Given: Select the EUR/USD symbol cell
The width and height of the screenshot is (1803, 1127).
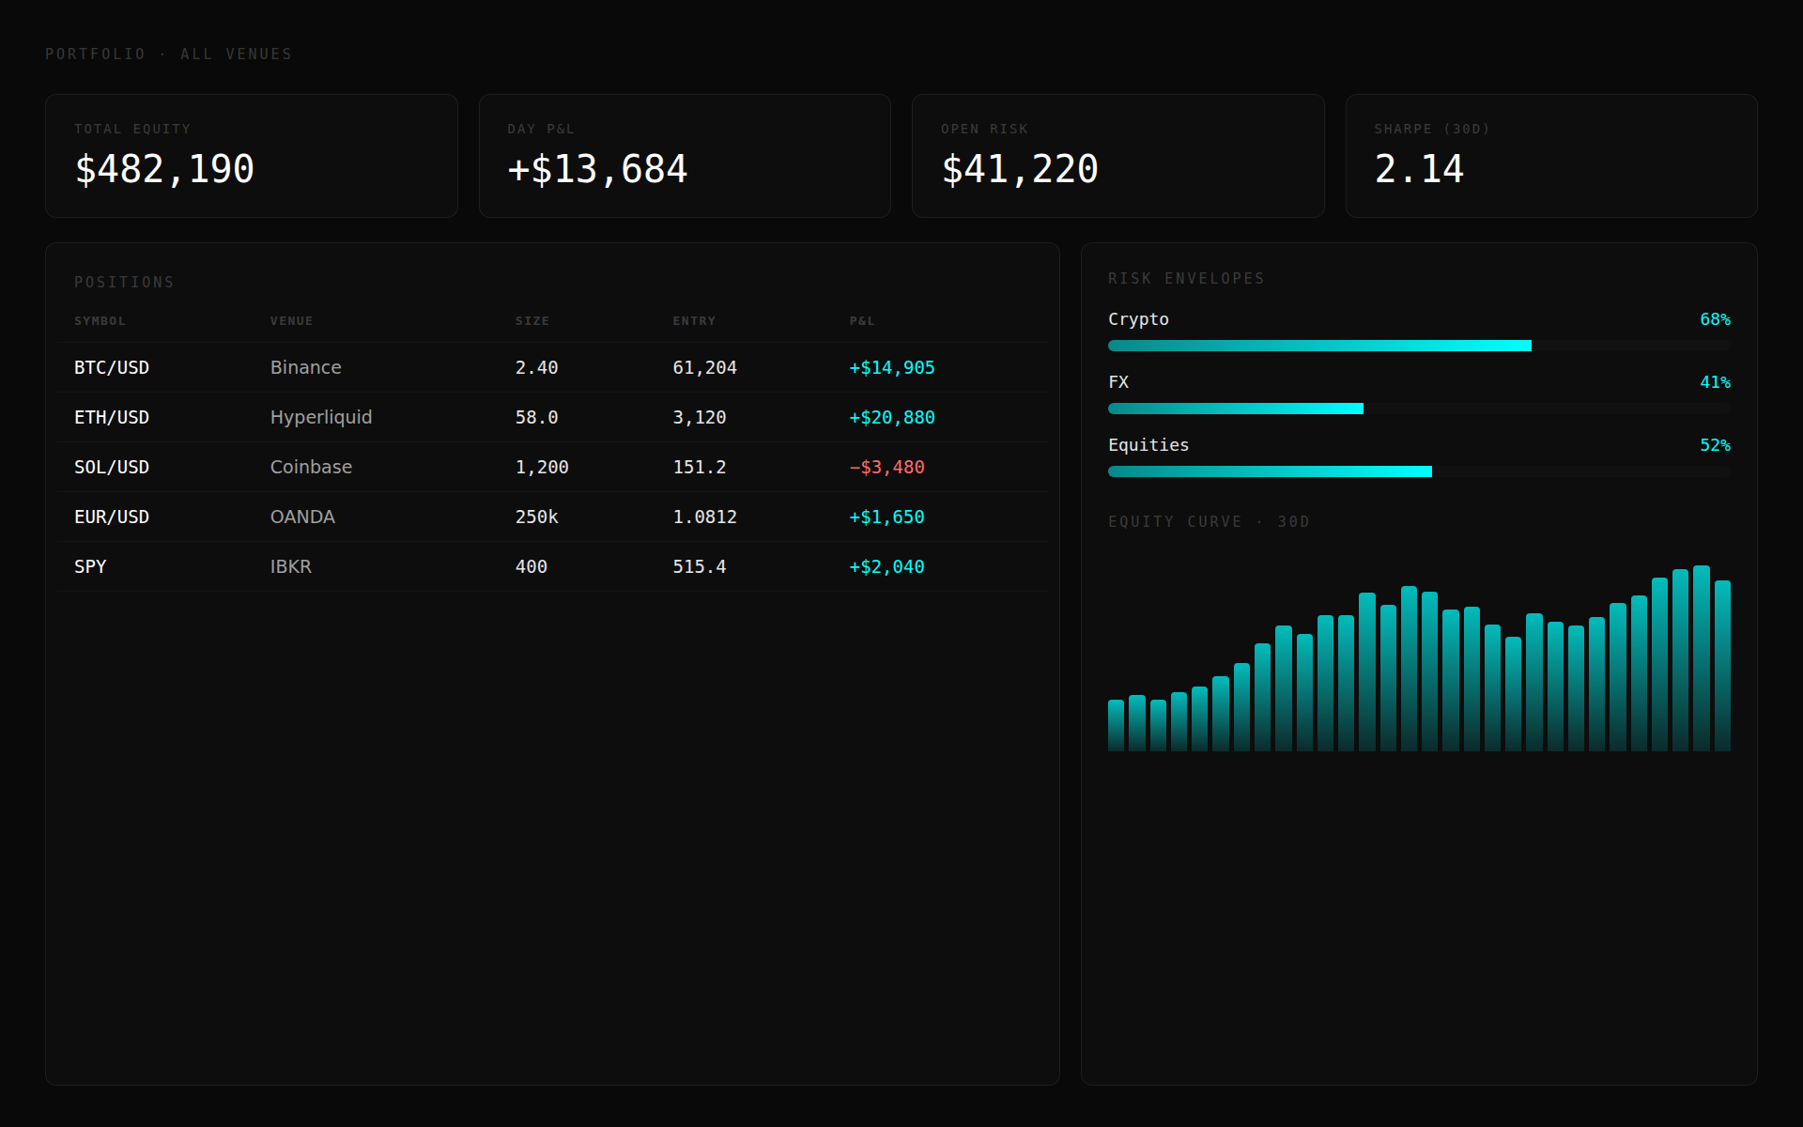Looking at the screenshot, I should coord(112,517).
